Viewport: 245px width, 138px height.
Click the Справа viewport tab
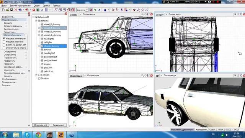coord(73,15)
